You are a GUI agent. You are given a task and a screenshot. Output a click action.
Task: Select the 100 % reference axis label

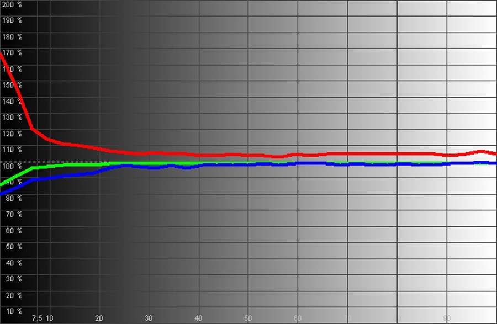[x=11, y=166]
